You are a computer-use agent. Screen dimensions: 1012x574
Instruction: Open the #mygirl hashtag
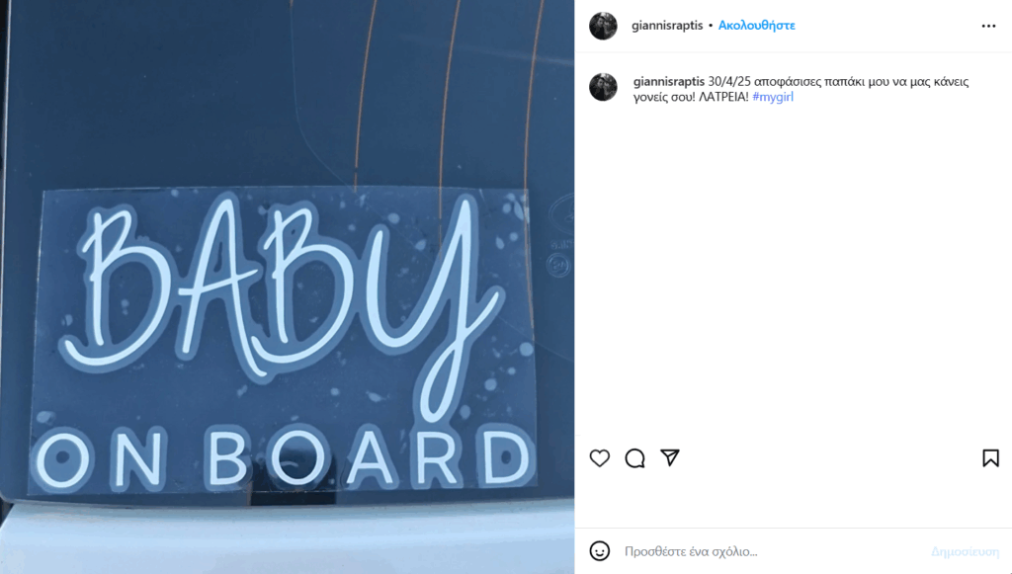(x=773, y=97)
